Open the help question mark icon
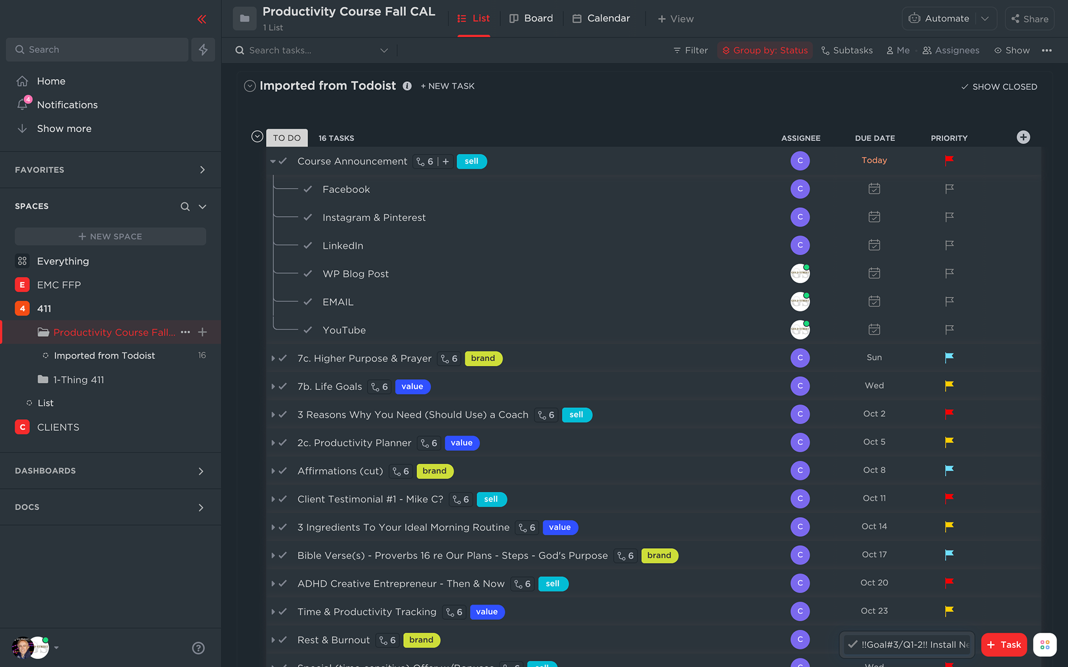The width and height of the screenshot is (1068, 667). pos(198,648)
